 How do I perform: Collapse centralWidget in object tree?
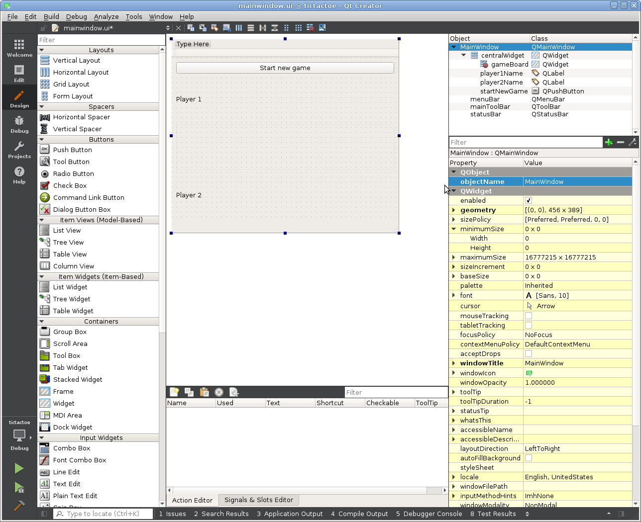click(x=463, y=55)
